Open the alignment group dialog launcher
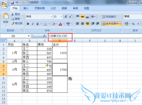This screenshot has width=142, height=105. click(x=120, y=30)
